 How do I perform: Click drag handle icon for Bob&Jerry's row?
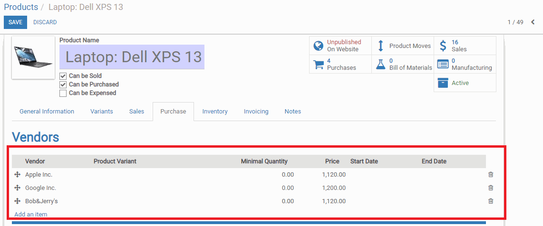17,201
